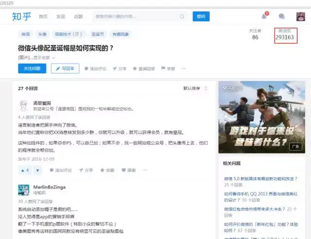This screenshot has width=311, height=239.
Task: Click the Zhihu 知乎 logo
Action: (x=21, y=16)
